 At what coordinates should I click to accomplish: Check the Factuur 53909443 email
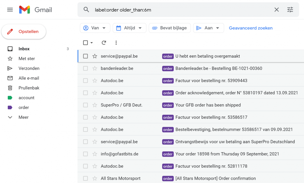85,80
